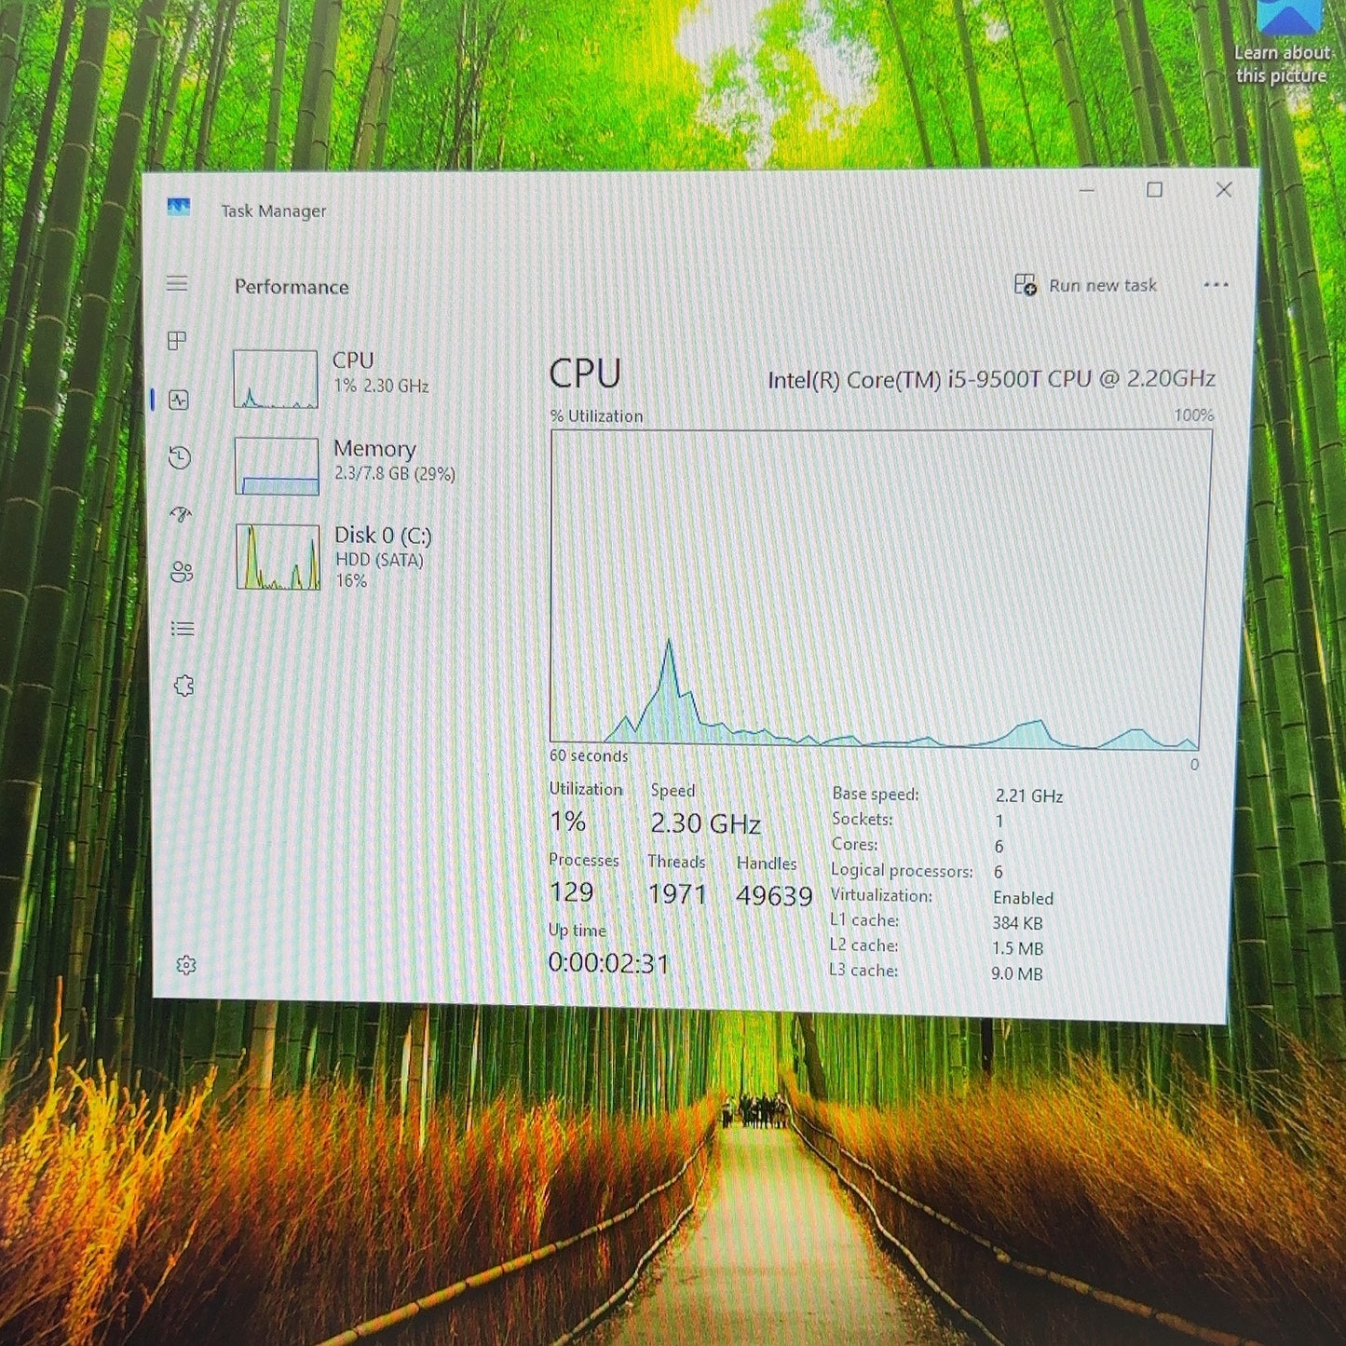The height and width of the screenshot is (1346, 1346).
Task: Click the CPU mini graph thumbnail
Action: click(x=275, y=379)
